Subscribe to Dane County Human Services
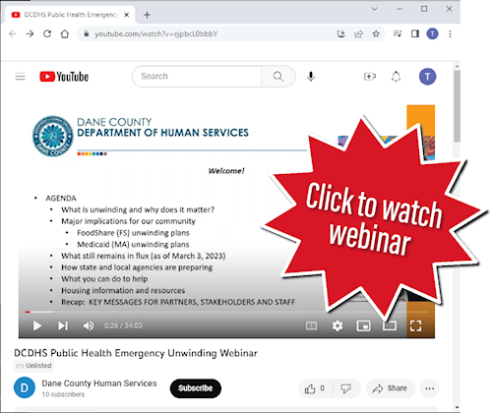 point(196,388)
